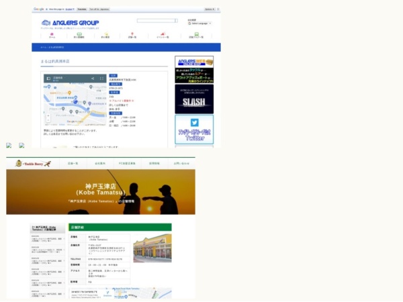Open 採用情報 in Tackle Berry menu
This screenshot has height=302, width=403.
[154, 163]
